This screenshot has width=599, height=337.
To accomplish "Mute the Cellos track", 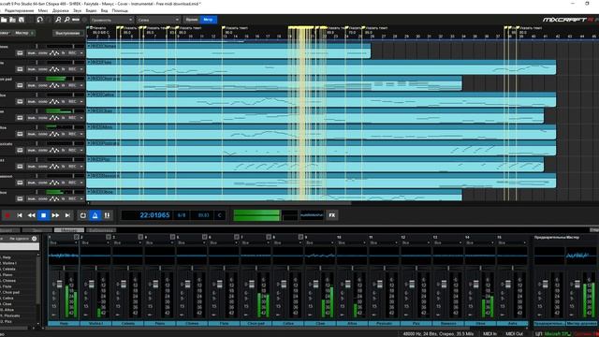I will click(x=32, y=102).
